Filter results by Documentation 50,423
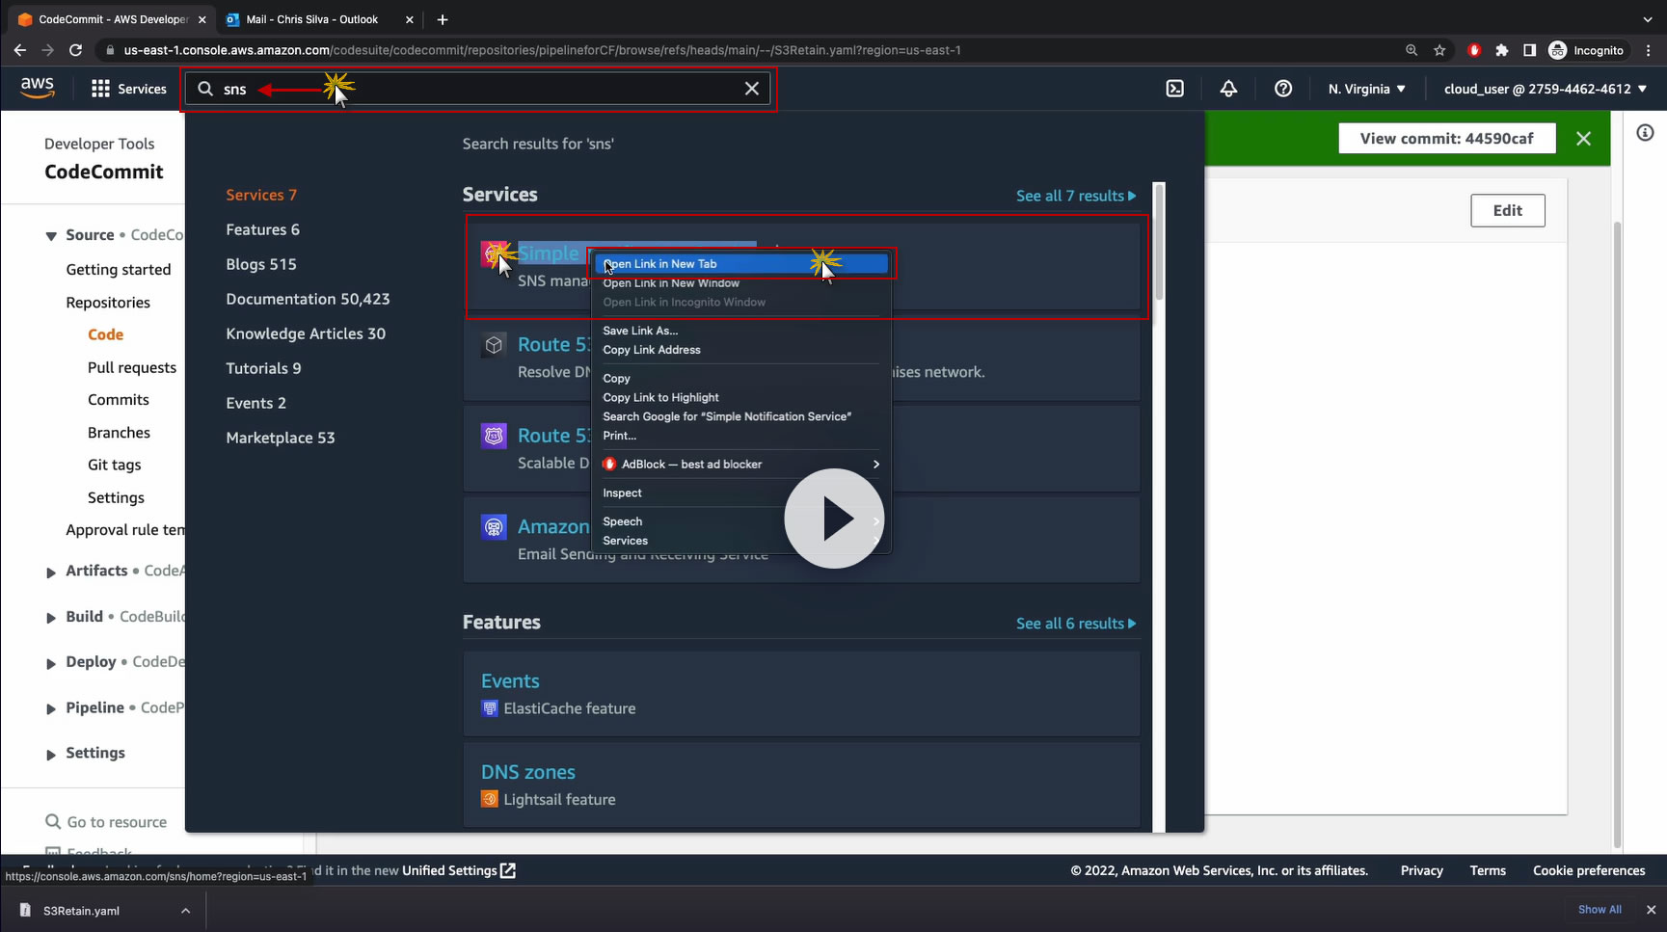This screenshot has height=932, width=1667. coord(308,299)
